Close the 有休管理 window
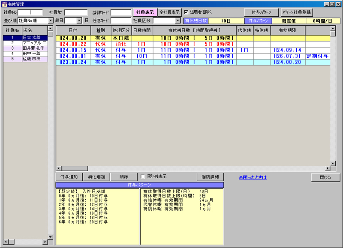 tap(337, 4)
